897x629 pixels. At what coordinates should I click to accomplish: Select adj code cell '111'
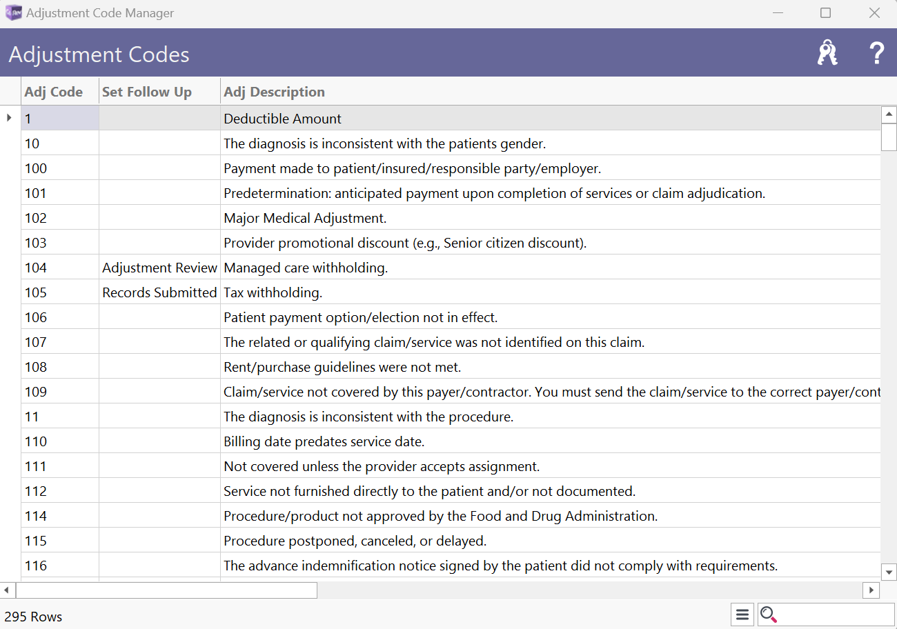click(60, 466)
